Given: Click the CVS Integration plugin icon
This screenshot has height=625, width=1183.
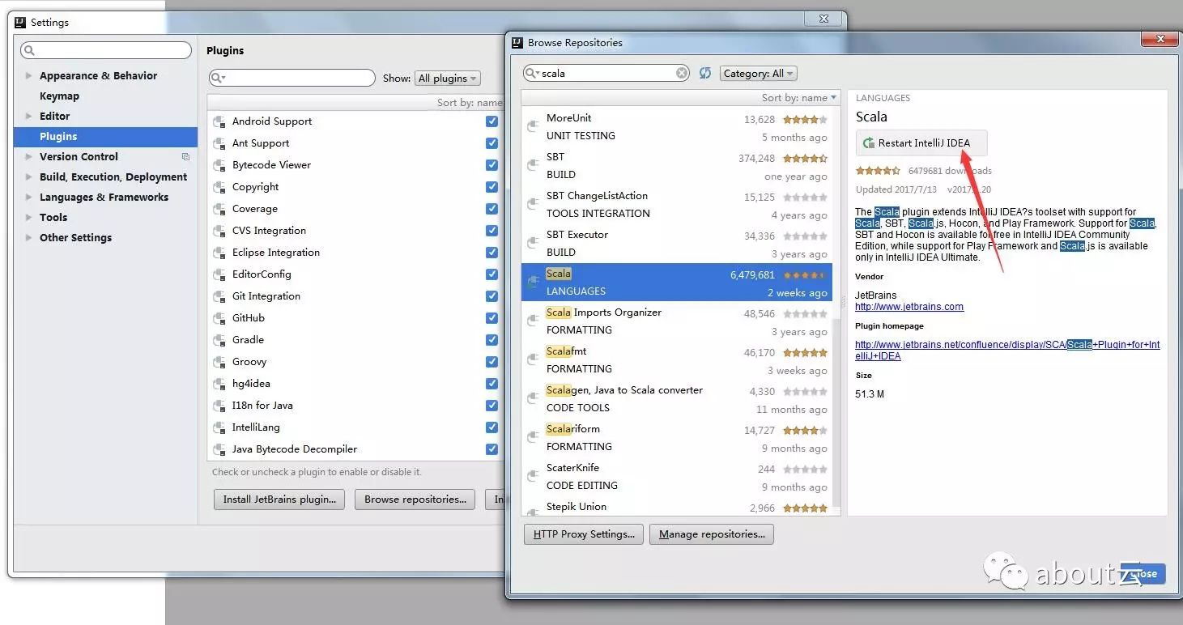Looking at the screenshot, I should (x=219, y=232).
